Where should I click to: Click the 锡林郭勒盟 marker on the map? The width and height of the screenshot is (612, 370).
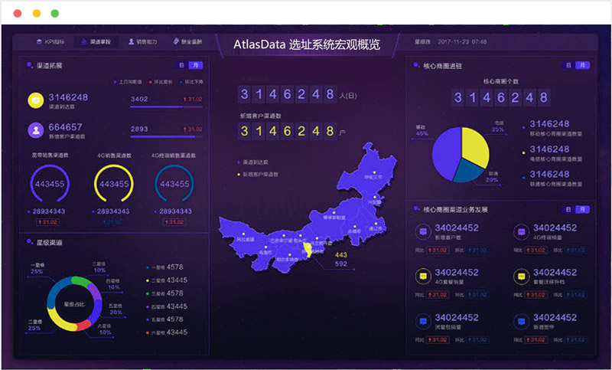(334, 212)
